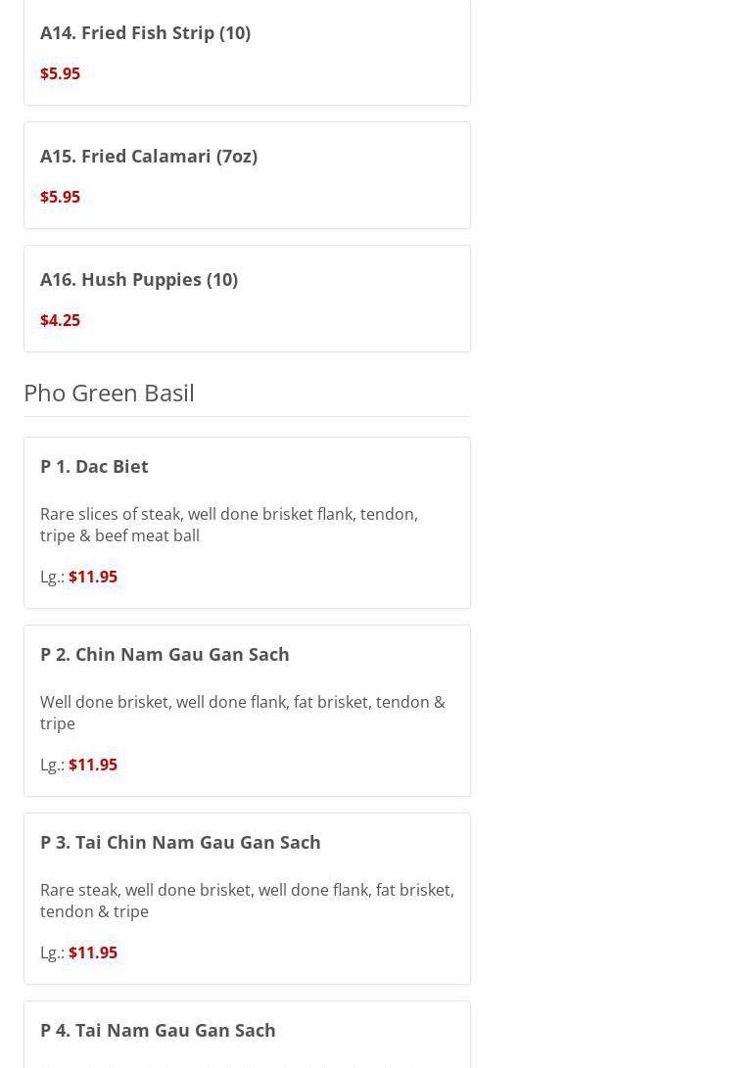Click the Lg. size label under P 2
Screen dimensions: 754x1068
pyautogui.click(x=52, y=765)
